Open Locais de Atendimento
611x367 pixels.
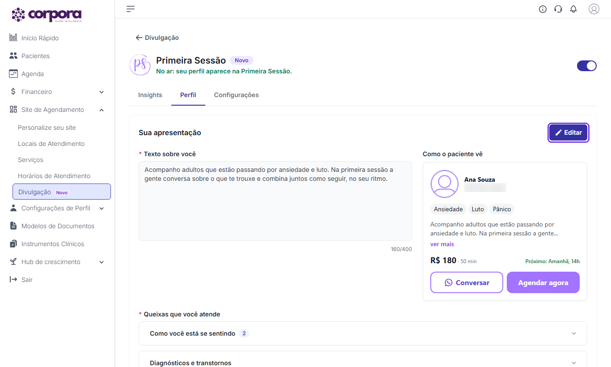(51, 144)
